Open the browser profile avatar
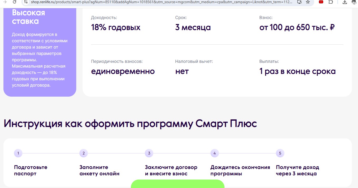Viewport: 358px width, 188px height. coord(354,2)
